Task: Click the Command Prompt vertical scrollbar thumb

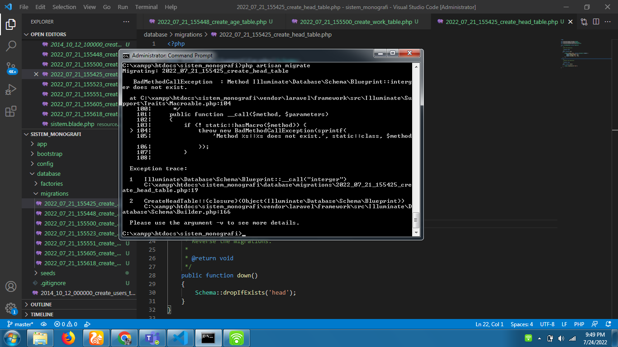Action: click(416, 220)
